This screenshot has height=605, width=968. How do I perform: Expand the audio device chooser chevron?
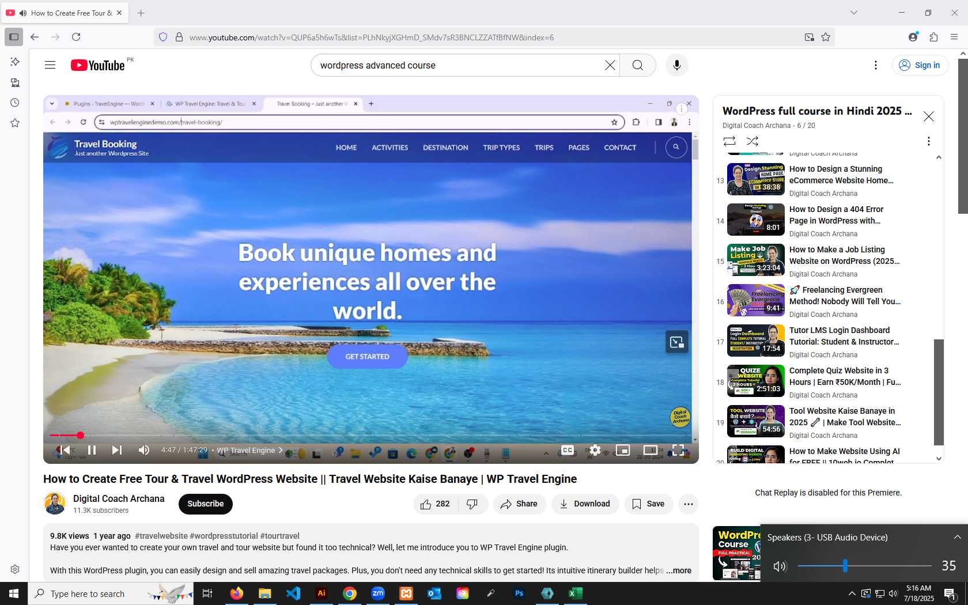[957, 537]
